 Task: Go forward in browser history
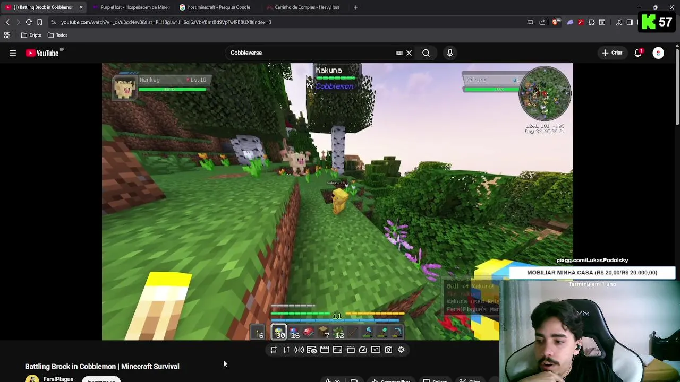point(18,22)
